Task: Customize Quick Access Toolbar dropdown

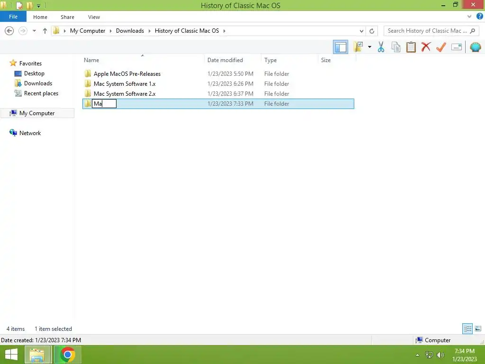Action: 39,6
